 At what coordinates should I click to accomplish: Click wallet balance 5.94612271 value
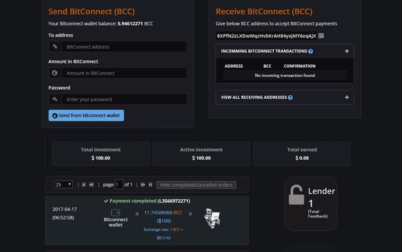tap(130, 24)
